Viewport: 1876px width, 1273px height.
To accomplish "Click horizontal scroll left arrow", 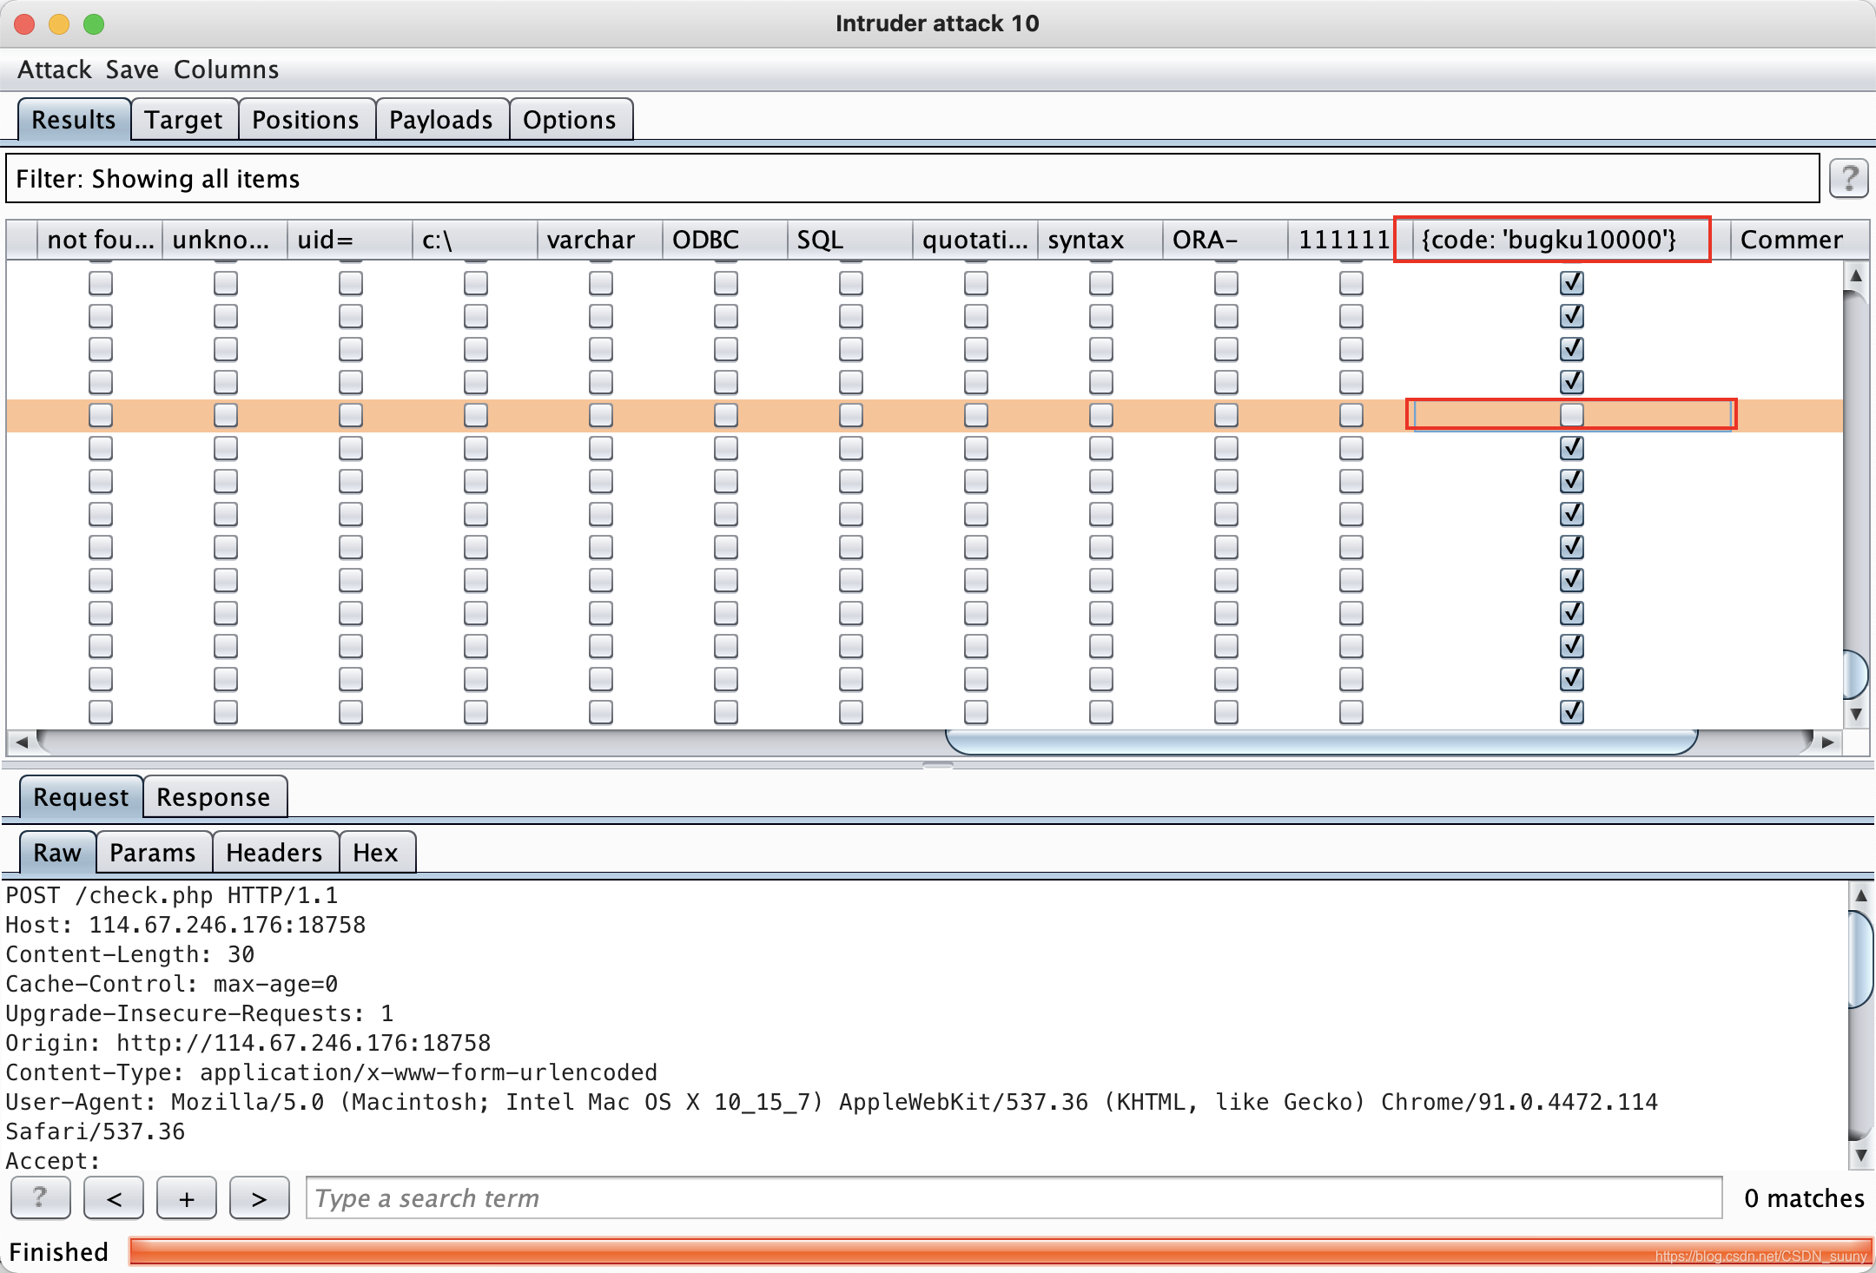I will pyautogui.click(x=21, y=742).
